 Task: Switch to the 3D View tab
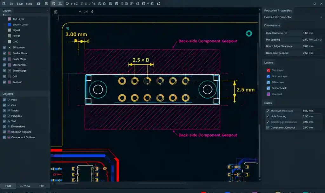click(x=25, y=186)
